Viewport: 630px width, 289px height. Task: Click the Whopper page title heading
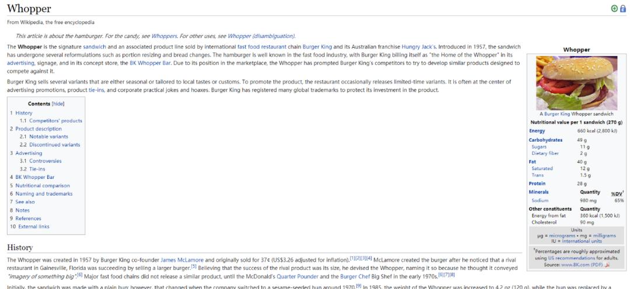tap(29, 8)
